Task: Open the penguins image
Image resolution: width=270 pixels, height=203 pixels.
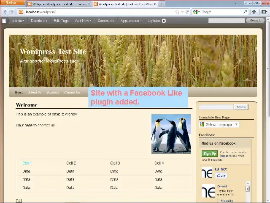Action: tap(171, 134)
